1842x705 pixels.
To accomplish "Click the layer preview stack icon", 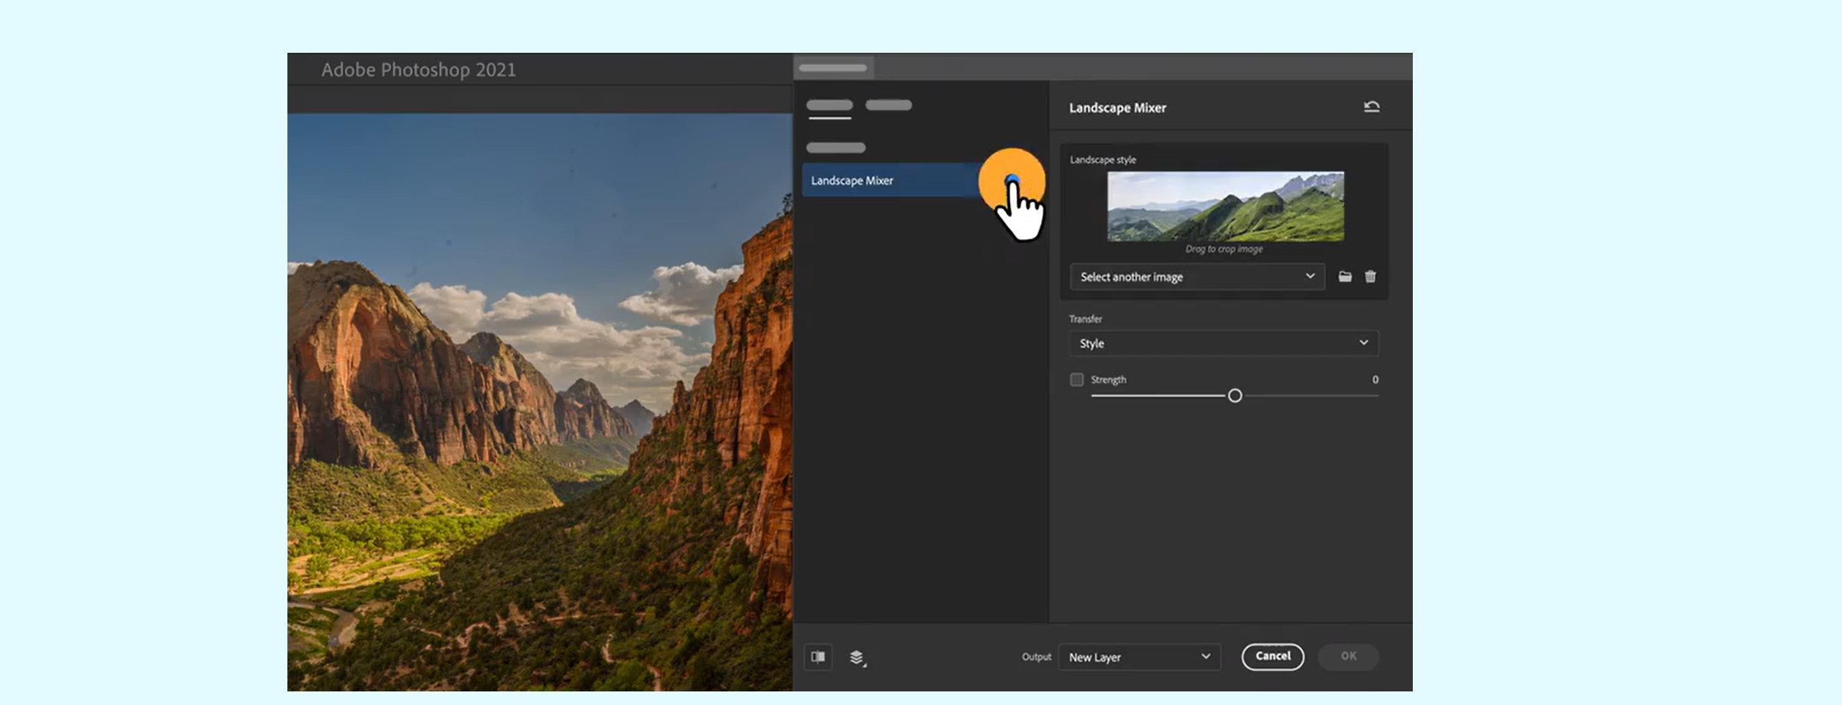I will [x=857, y=657].
